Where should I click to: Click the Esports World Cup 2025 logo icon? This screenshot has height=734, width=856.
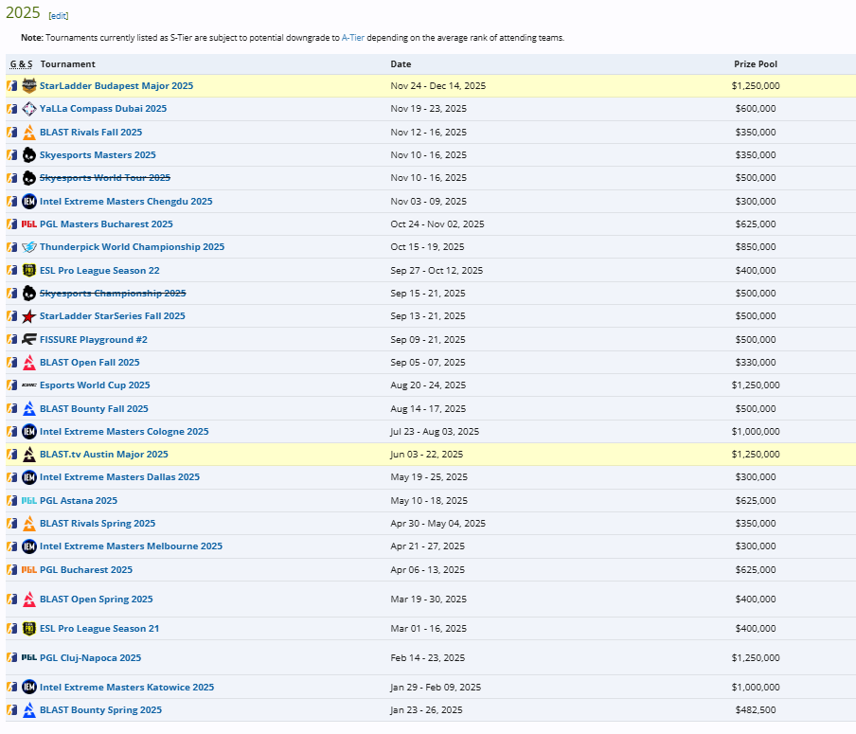[29, 385]
